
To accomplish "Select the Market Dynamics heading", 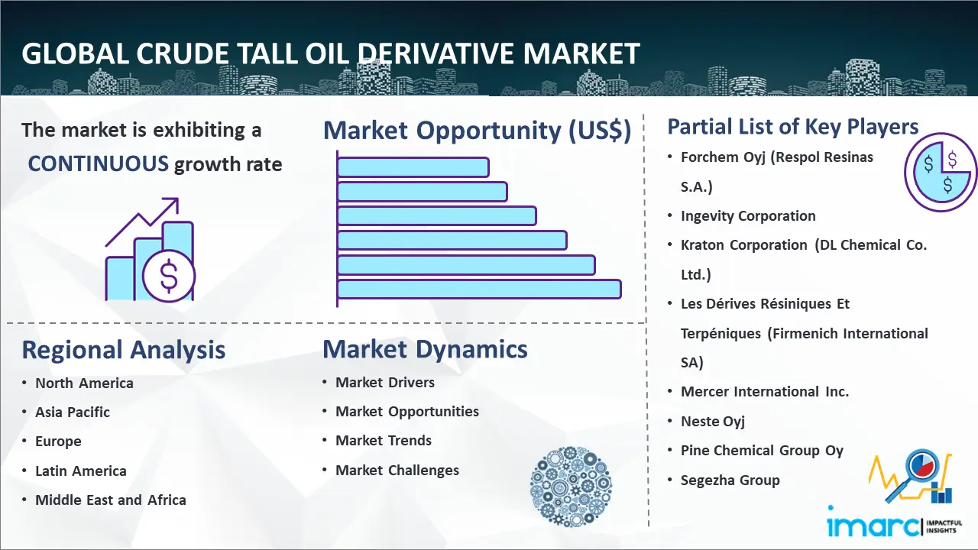I will click(x=426, y=350).
